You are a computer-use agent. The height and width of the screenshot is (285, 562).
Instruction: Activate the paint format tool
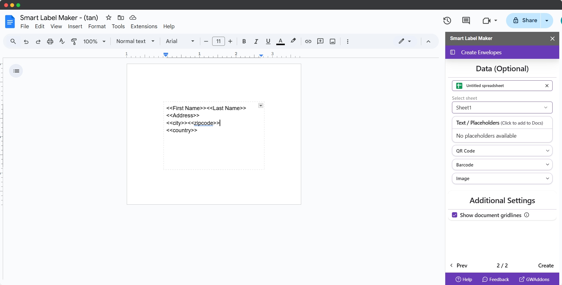tap(74, 42)
